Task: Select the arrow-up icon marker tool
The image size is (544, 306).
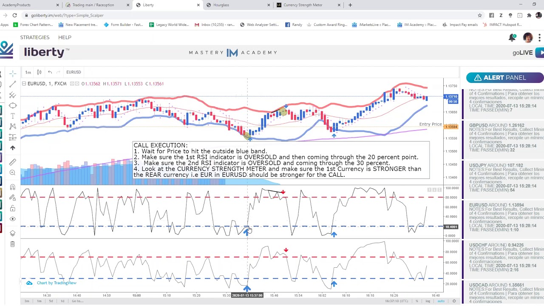Action: pyautogui.click(x=13, y=147)
